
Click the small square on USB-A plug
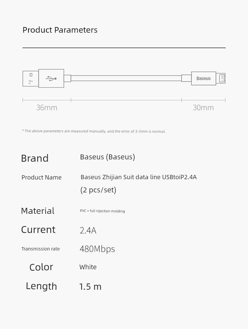pos(31,75)
